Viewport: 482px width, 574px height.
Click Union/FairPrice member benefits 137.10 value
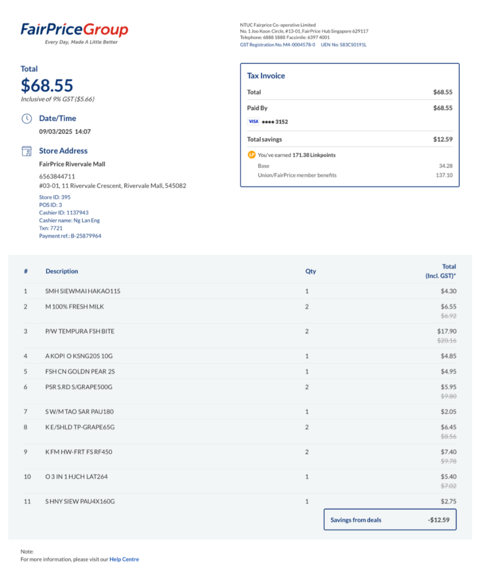click(x=444, y=175)
